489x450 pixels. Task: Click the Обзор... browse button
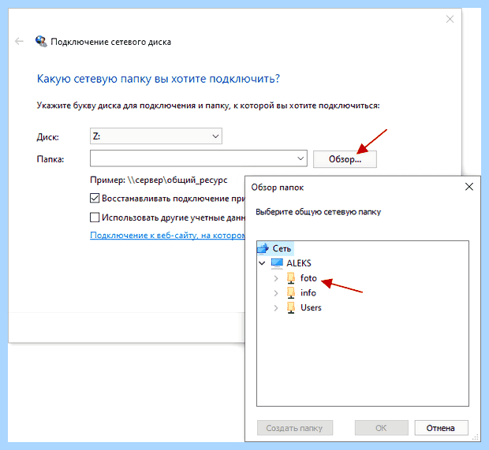click(x=345, y=159)
